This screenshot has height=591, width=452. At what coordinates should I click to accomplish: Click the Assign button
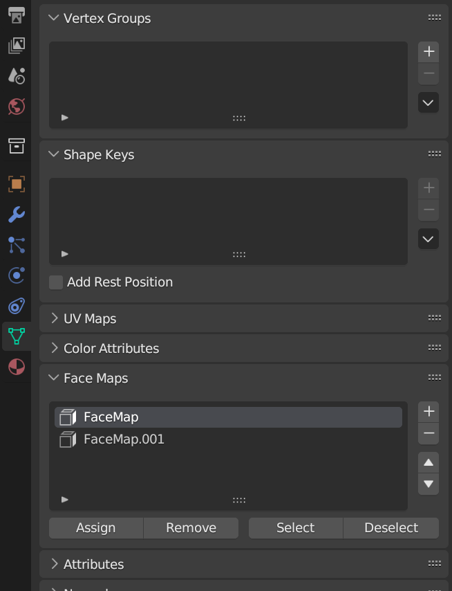pos(95,528)
